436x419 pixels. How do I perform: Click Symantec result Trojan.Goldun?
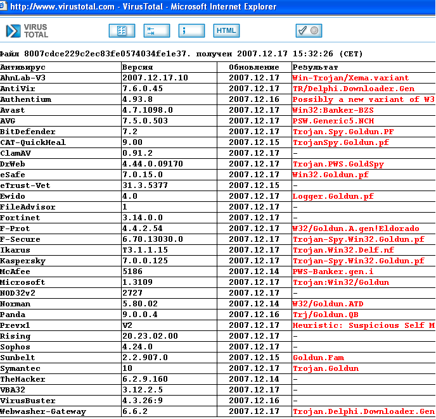coord(325,368)
